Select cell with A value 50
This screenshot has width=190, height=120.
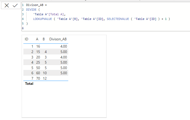(x=38, y=68)
